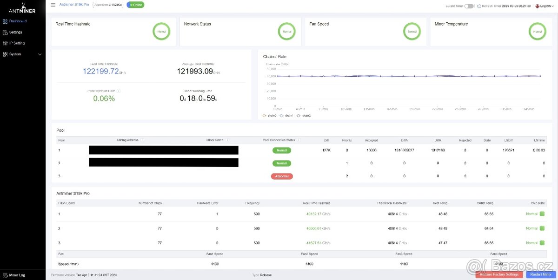Click the Miner Log icon

[x=5, y=275]
